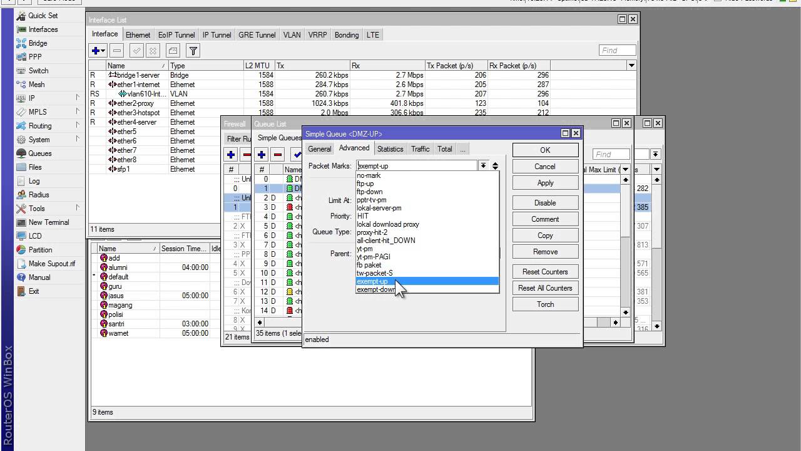The height and width of the screenshot is (451, 801).
Task: Open New Terminal from the sidebar
Action: pos(49,222)
